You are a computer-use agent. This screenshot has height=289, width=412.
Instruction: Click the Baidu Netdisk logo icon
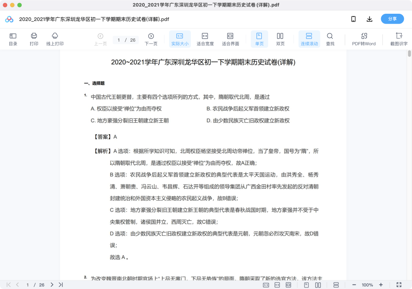pos(9,19)
